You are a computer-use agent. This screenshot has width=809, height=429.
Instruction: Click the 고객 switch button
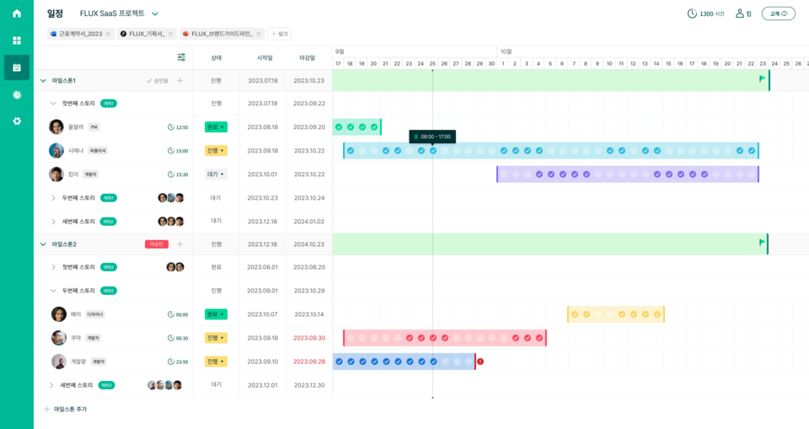click(778, 13)
